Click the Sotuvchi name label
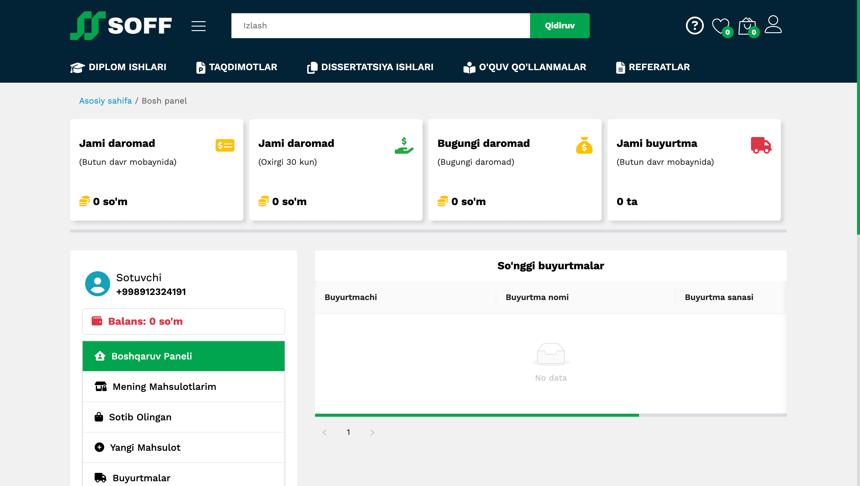 pos(139,277)
